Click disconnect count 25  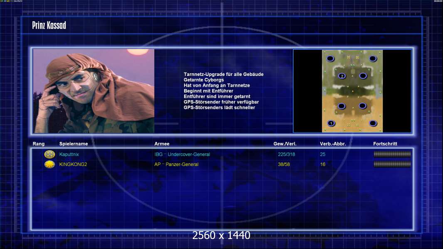pyautogui.click(x=322, y=154)
